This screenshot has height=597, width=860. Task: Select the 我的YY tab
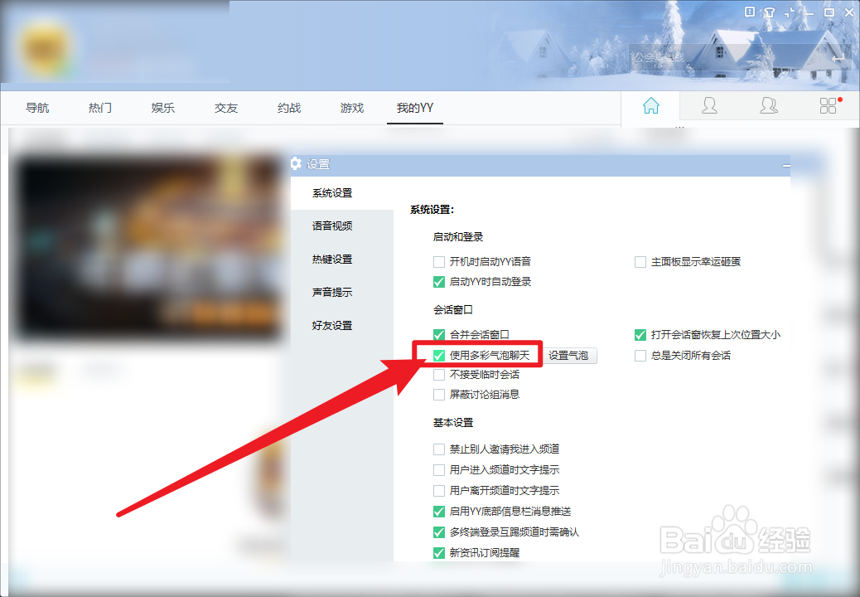tap(414, 108)
